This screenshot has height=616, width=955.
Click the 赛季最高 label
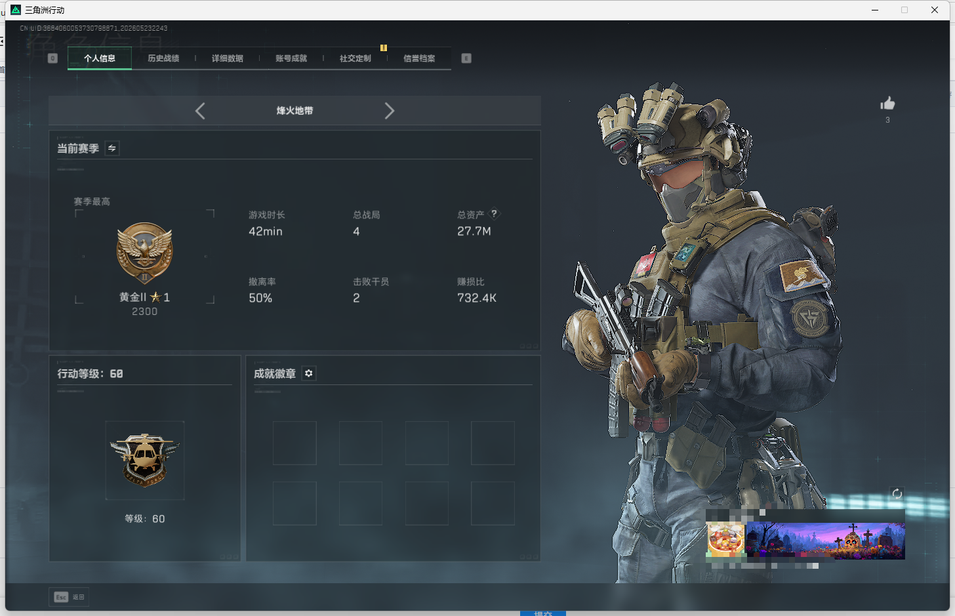tap(92, 201)
